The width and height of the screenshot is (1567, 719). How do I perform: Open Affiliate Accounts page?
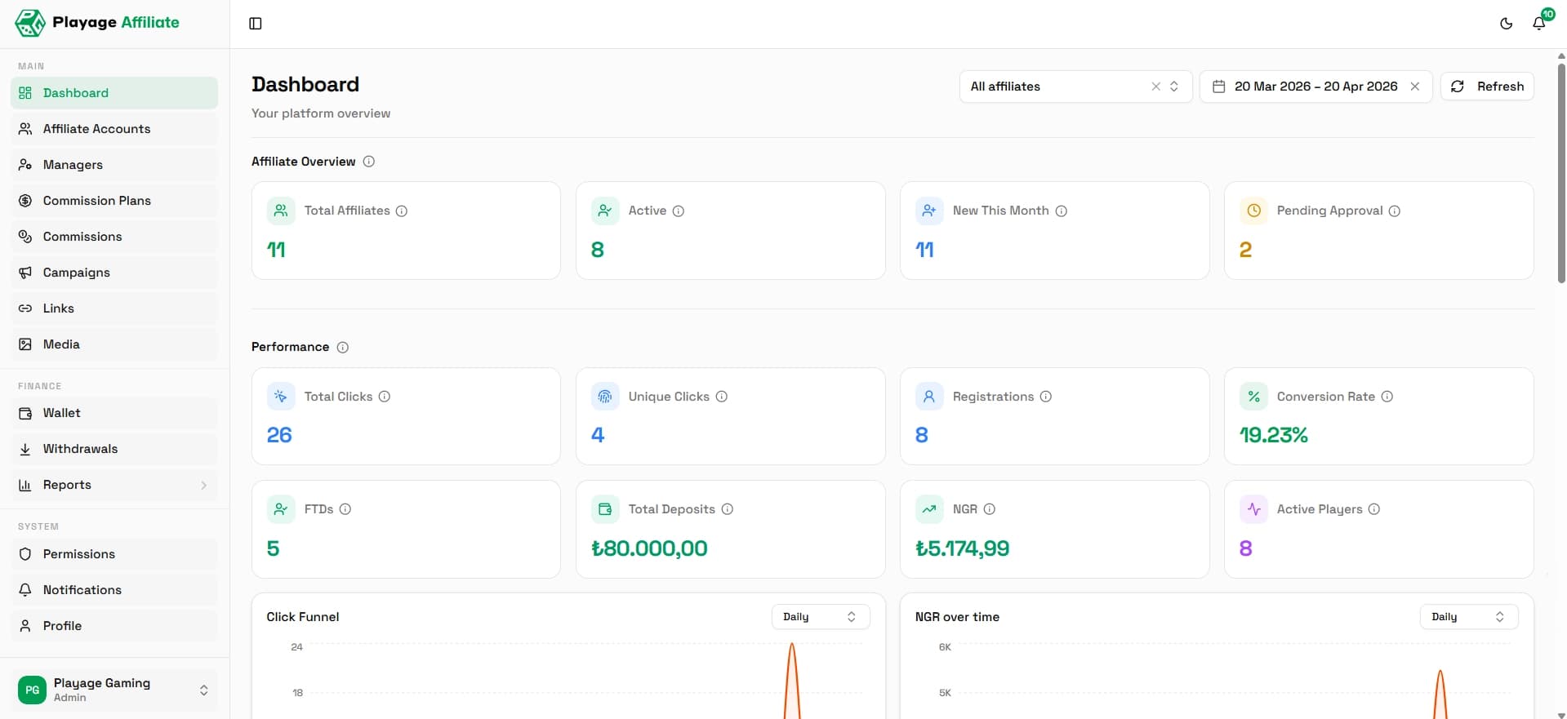[114, 129]
